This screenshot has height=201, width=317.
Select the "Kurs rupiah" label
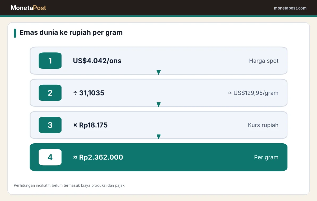(x=263, y=125)
